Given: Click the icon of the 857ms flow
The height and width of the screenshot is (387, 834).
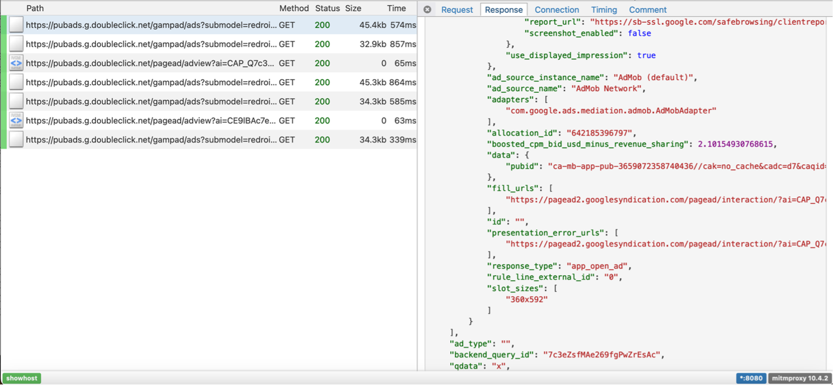Looking at the screenshot, I should click(x=16, y=44).
